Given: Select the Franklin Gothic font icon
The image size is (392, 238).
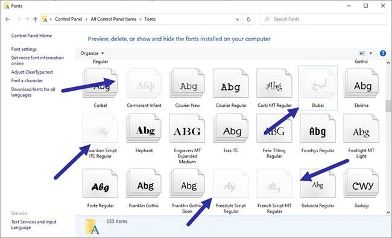Looking at the screenshot, I should pyautogui.click(x=144, y=184).
